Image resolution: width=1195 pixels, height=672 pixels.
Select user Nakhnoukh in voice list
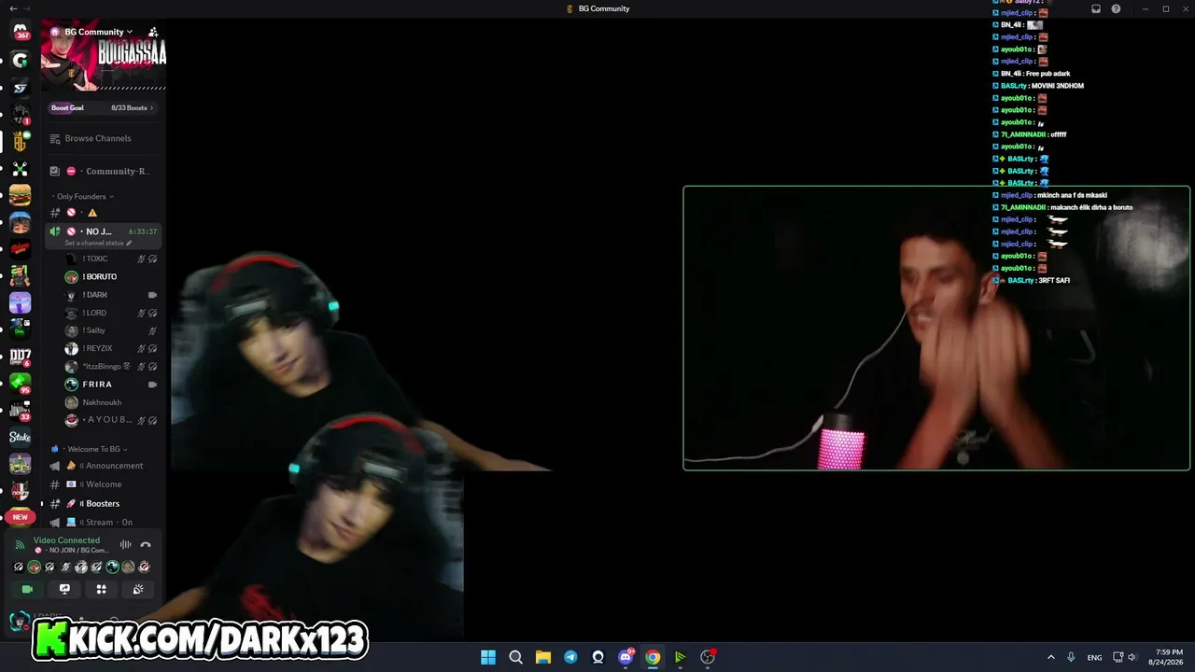tap(110, 402)
